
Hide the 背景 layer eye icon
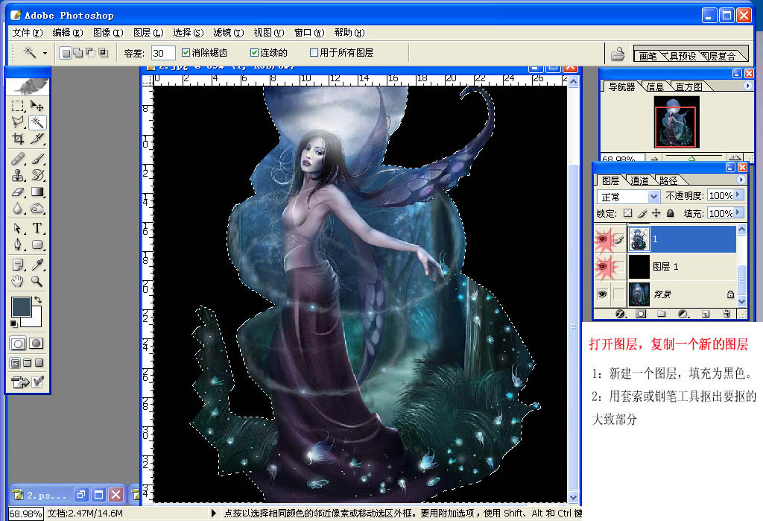(x=602, y=294)
